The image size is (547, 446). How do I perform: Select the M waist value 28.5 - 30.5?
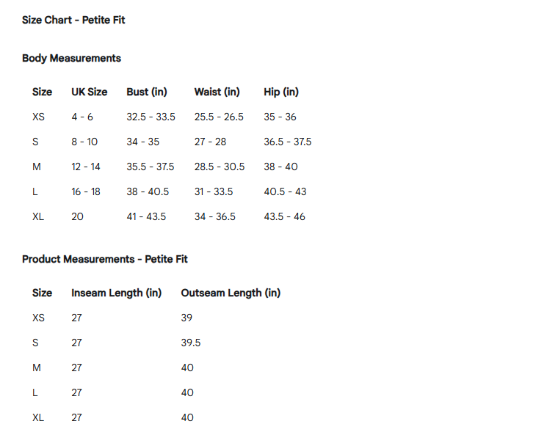(220, 167)
